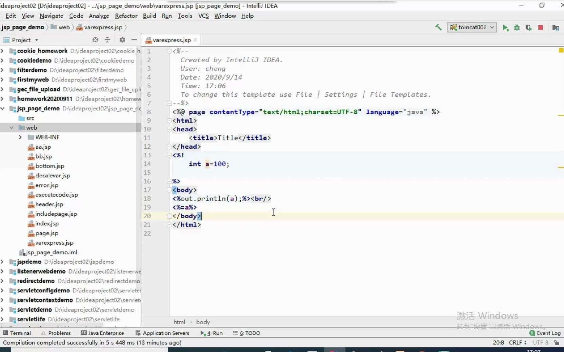Start debugging with the bug icon
Screen dimensions: 564x352
517,28
